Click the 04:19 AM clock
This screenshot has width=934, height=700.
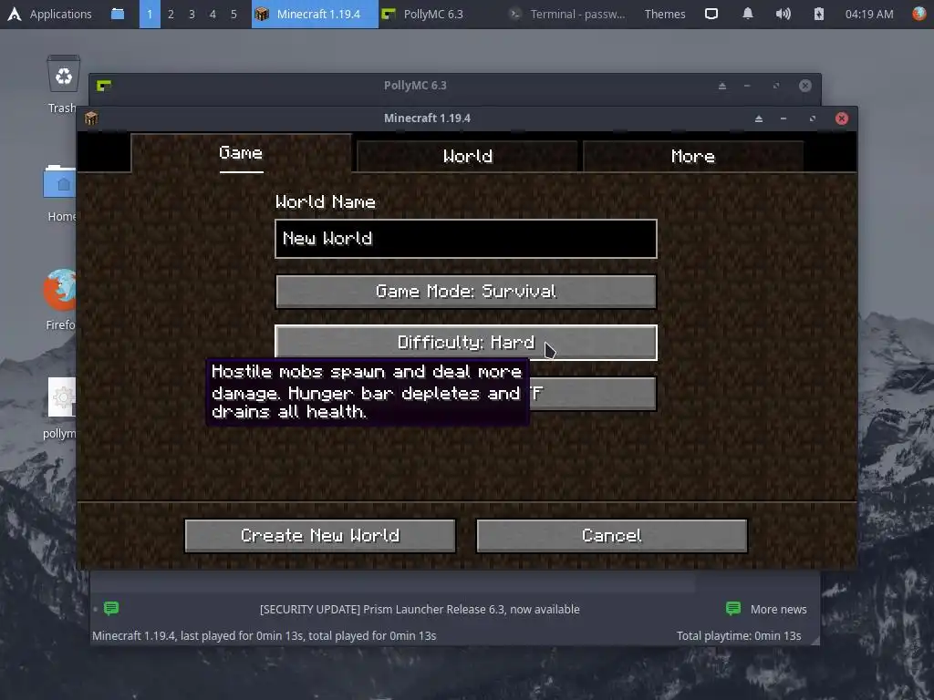point(869,14)
